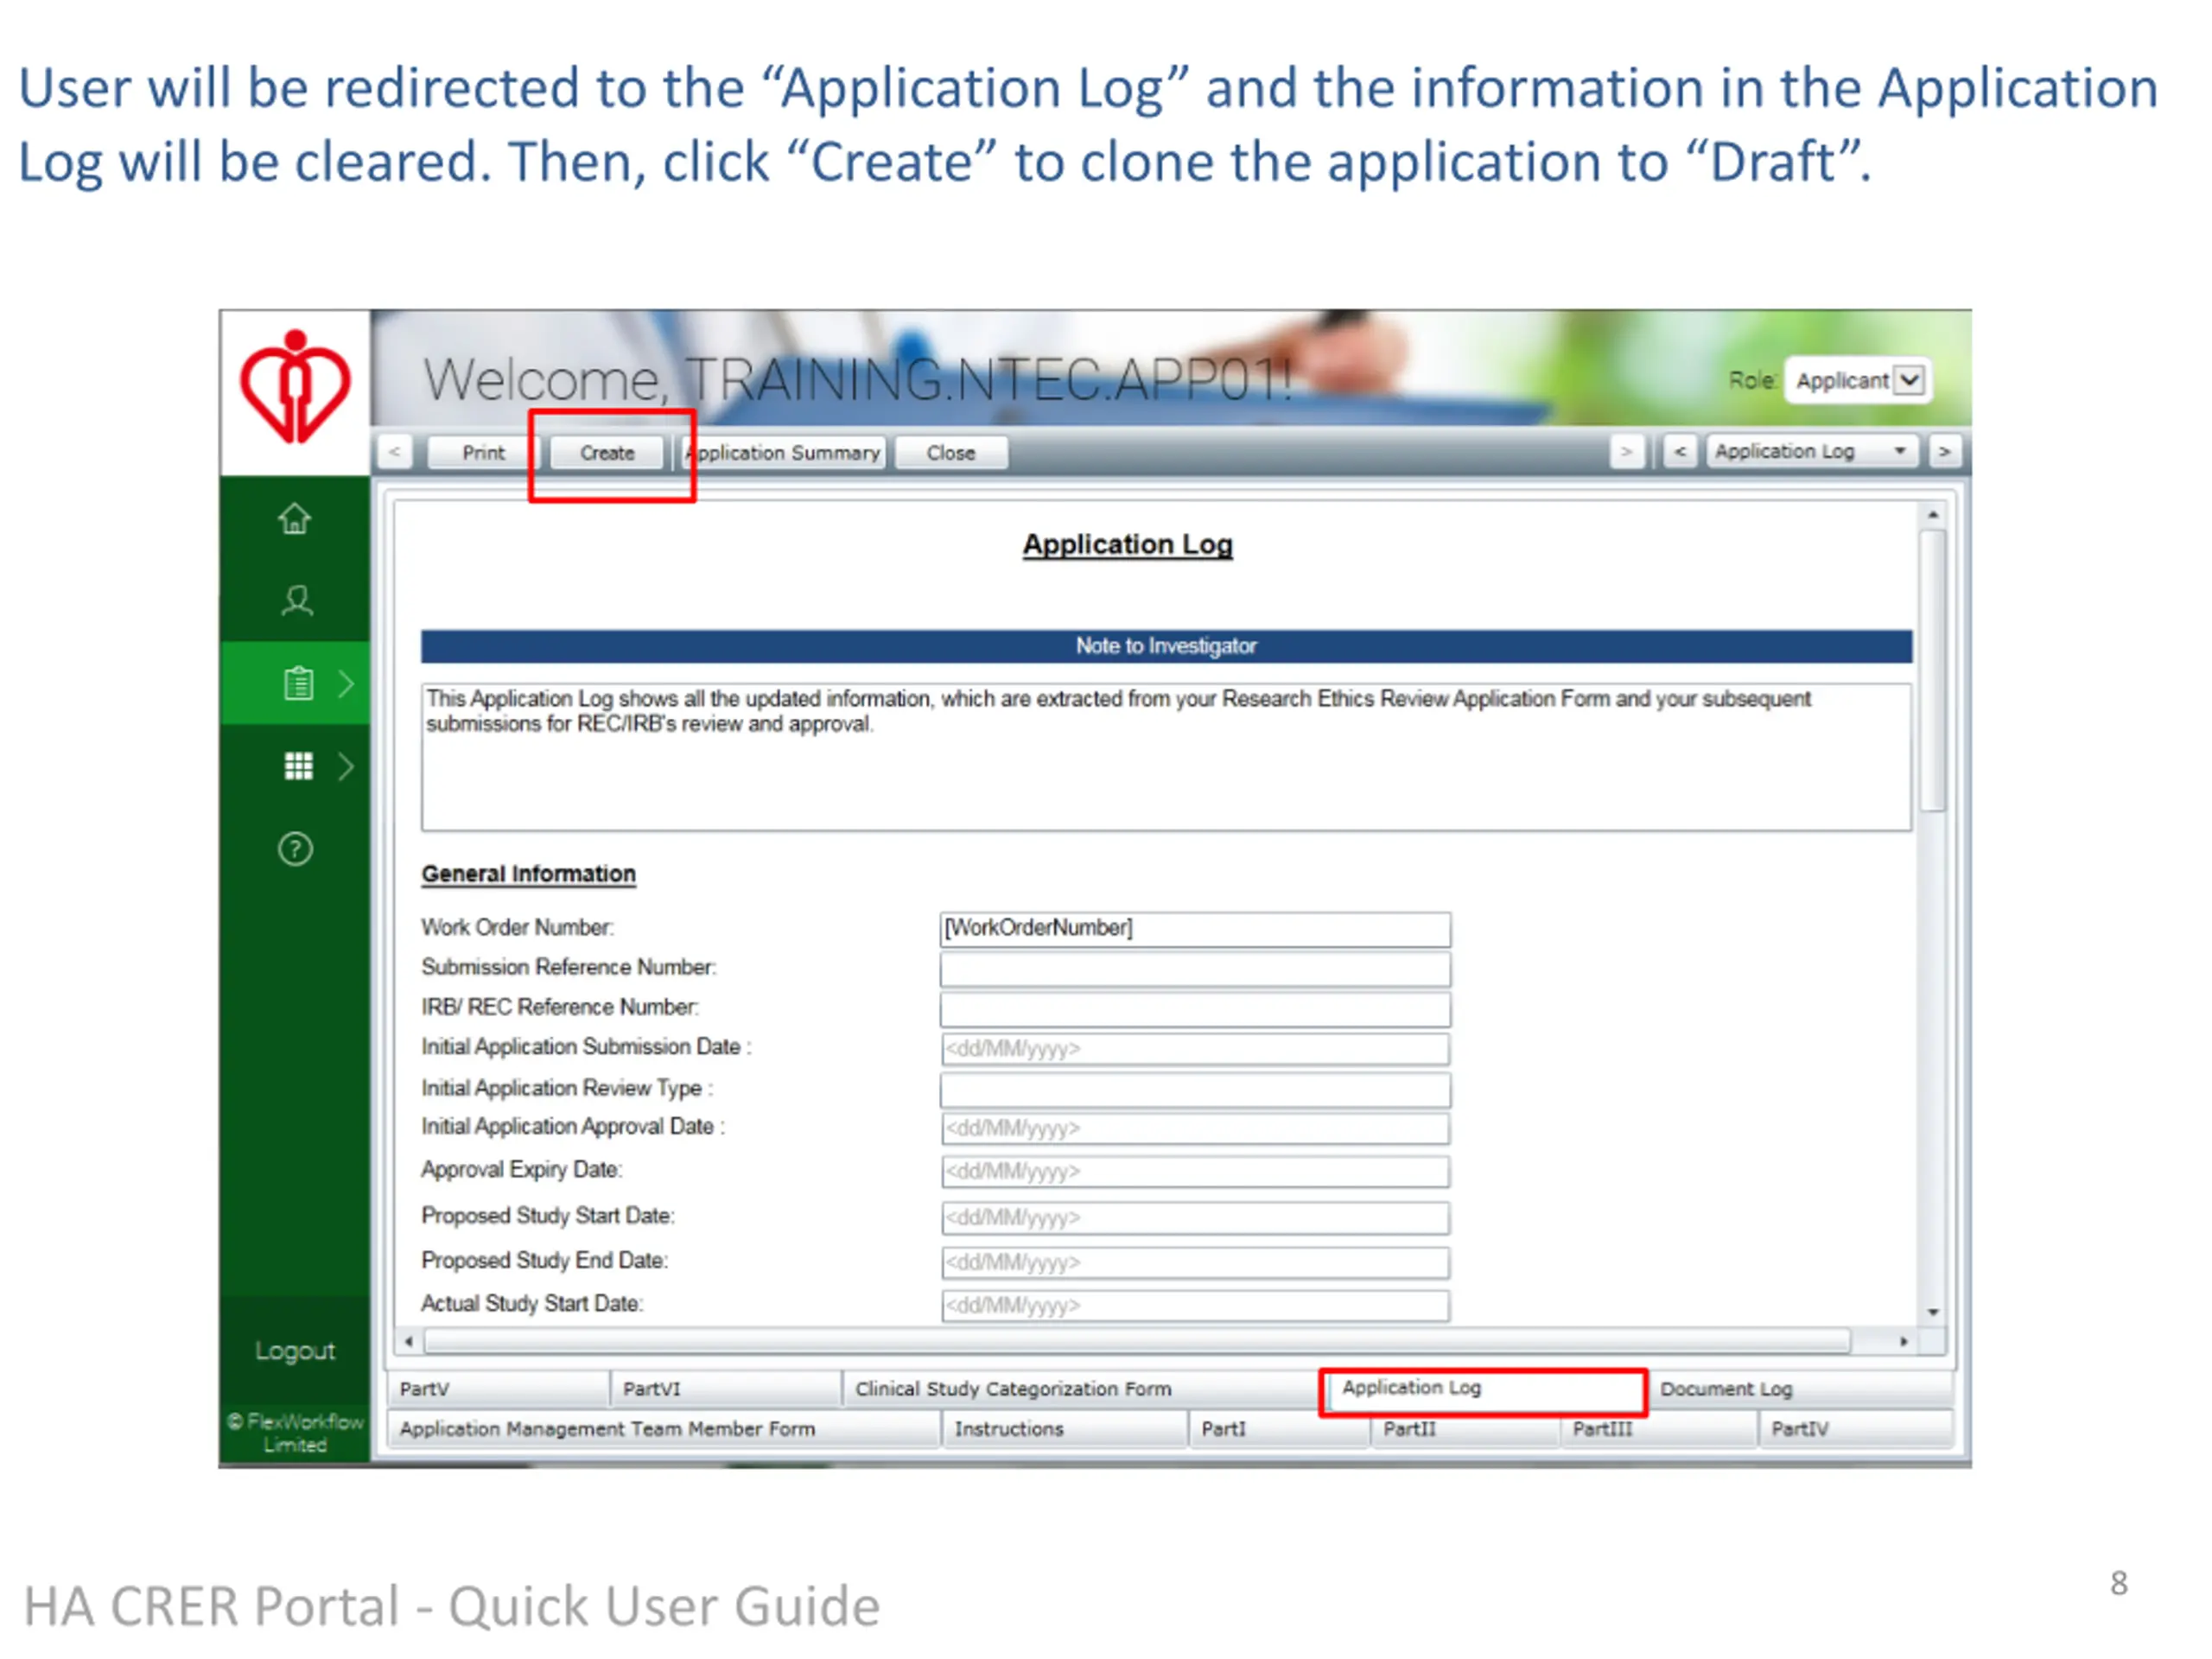Click the vertical scrollbar down arrow
Image resolution: width=2212 pixels, height=1659 pixels.
[x=1933, y=1312]
